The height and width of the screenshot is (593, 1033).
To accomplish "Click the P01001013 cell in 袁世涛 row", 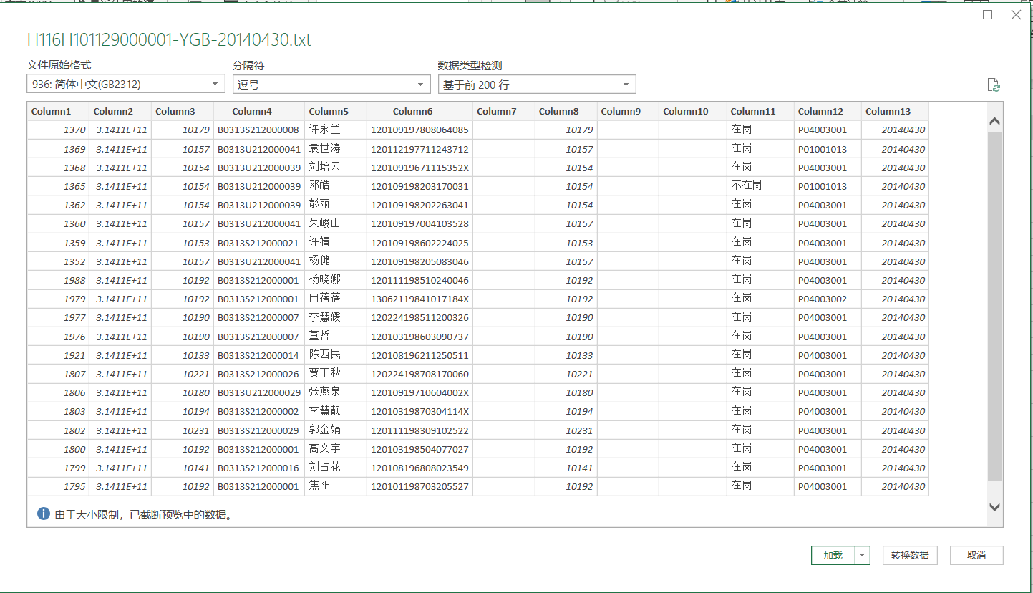I will pyautogui.click(x=828, y=149).
